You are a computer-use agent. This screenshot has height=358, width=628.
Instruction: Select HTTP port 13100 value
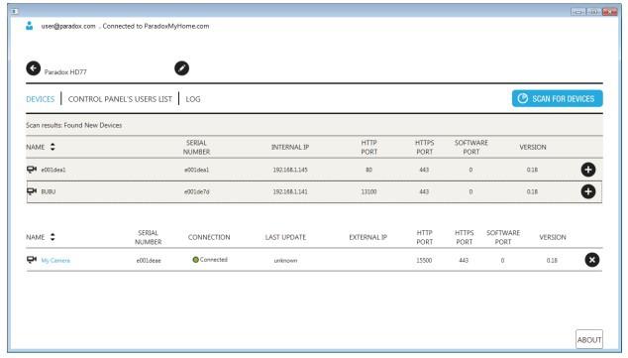[x=368, y=191]
